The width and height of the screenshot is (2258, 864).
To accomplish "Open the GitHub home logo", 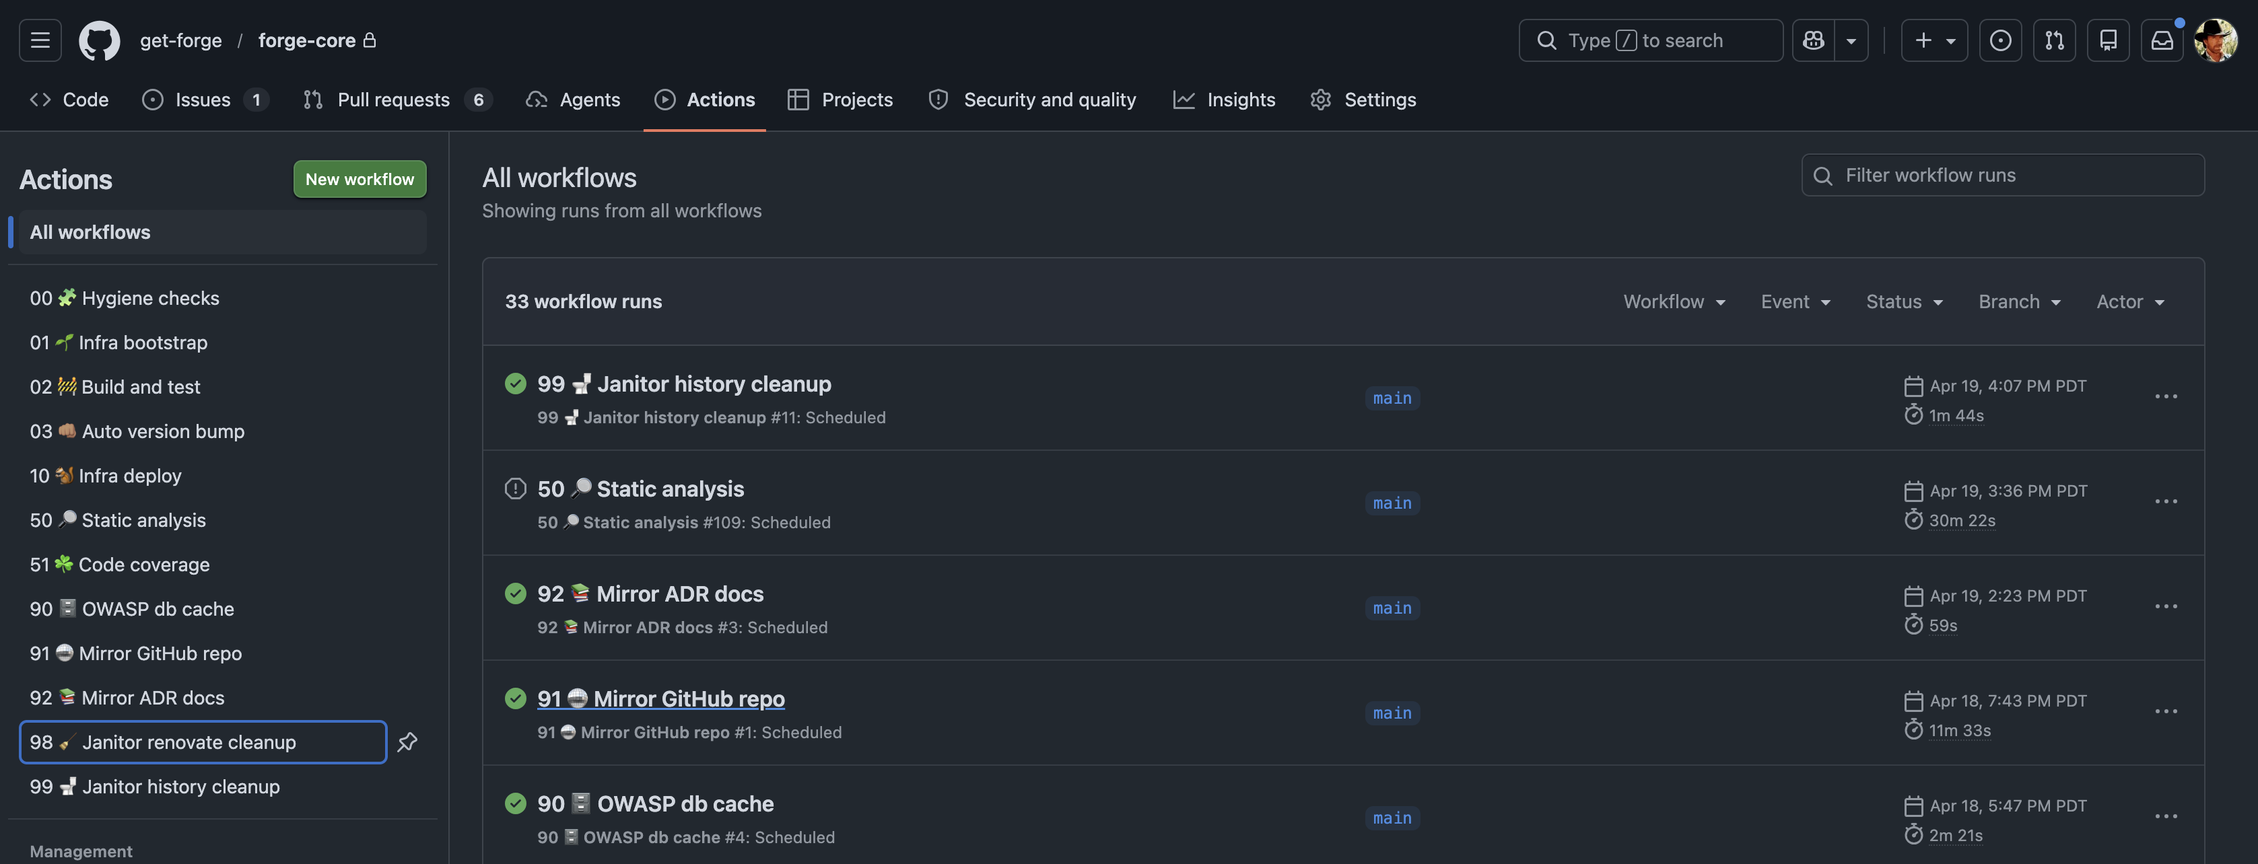I will 99,40.
